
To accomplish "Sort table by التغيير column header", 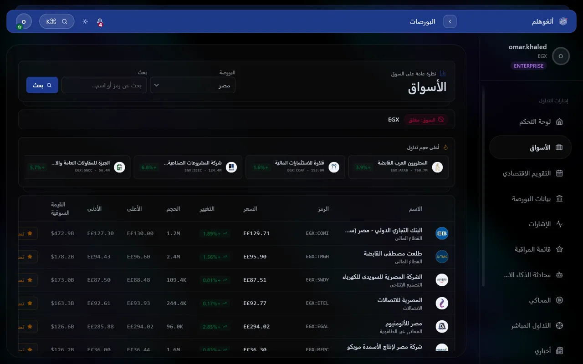I will [207, 209].
